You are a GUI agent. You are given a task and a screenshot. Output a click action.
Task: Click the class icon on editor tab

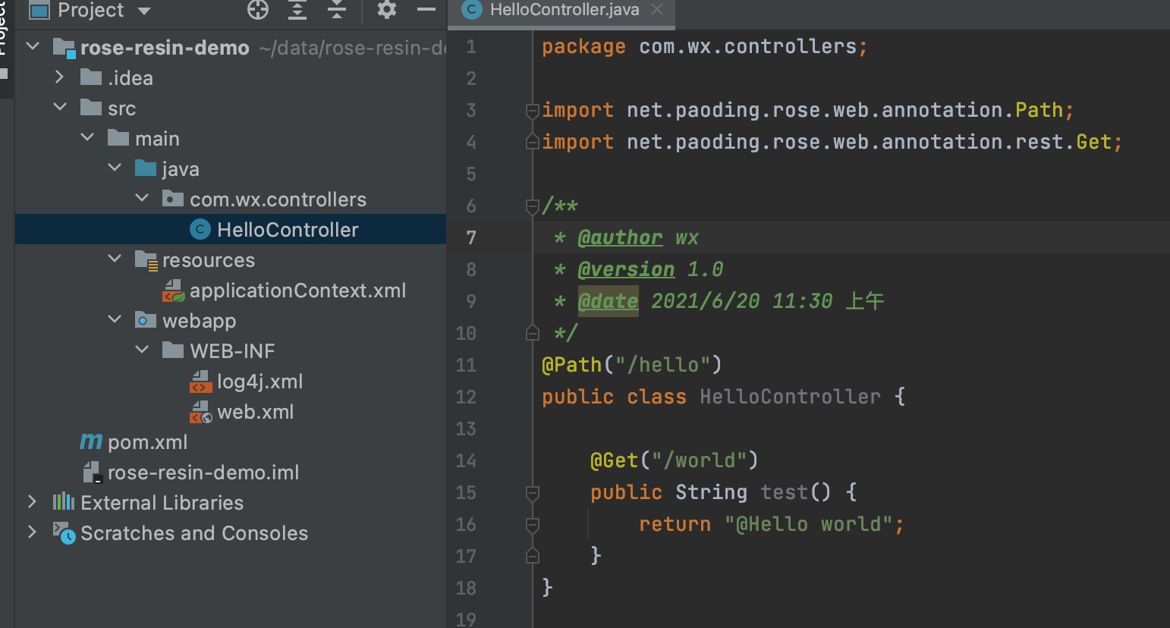(472, 10)
